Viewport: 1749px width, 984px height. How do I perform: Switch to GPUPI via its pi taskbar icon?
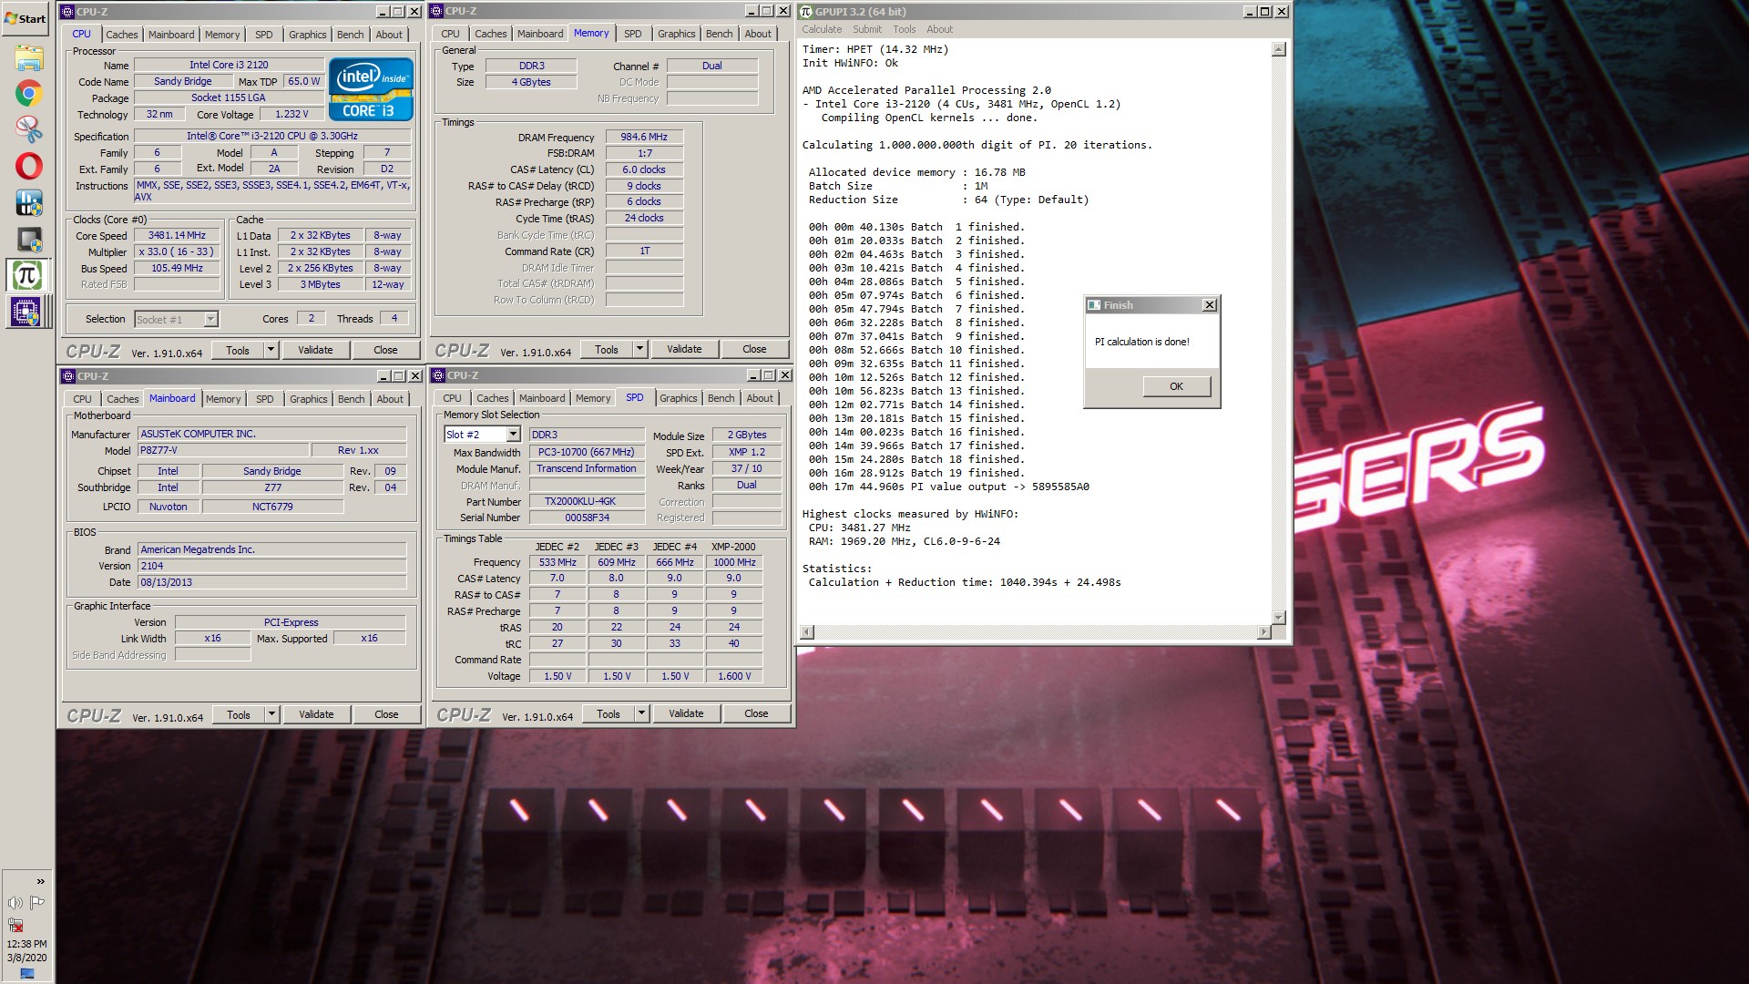coord(27,275)
